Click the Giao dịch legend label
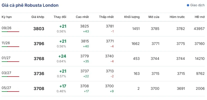Screen dimensions: 207x100 (x=197, y=5)
